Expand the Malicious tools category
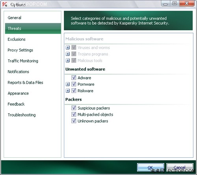The width and height of the screenshot is (197, 175). point(68,61)
